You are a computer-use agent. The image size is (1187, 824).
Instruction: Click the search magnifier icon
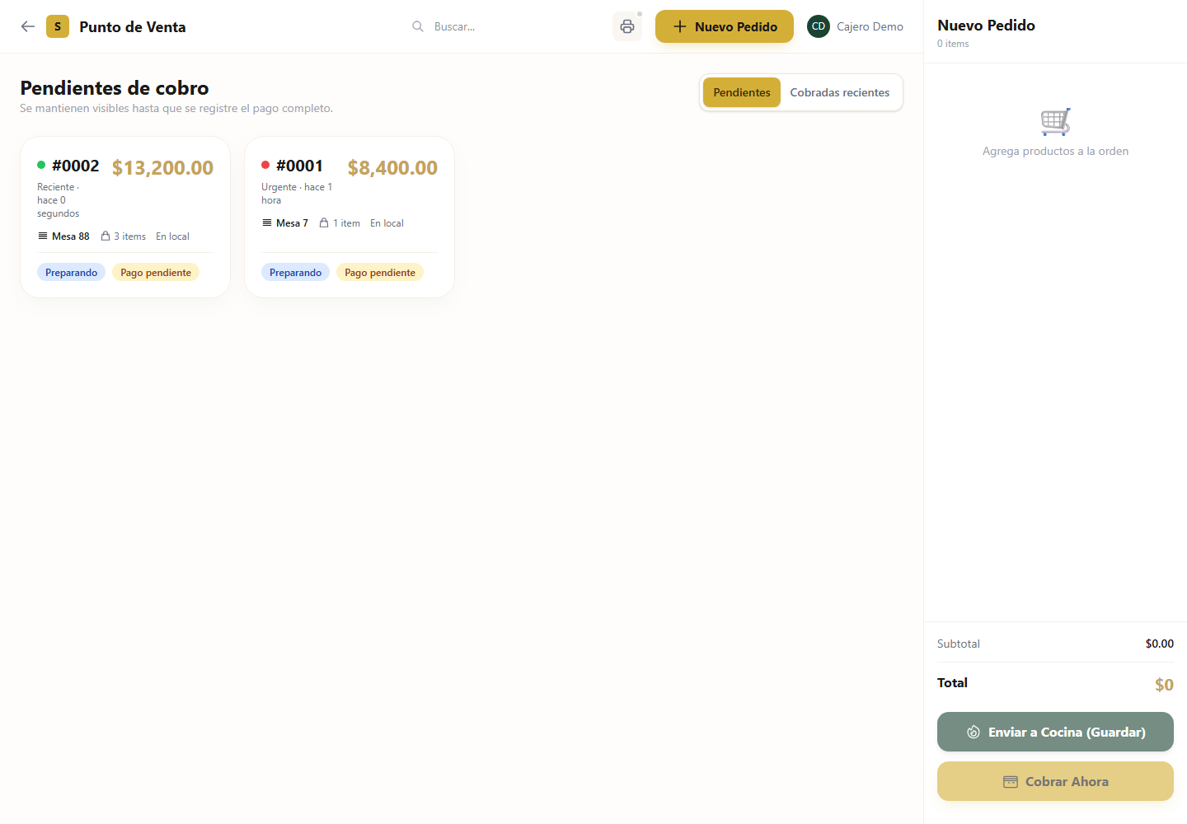(x=418, y=26)
